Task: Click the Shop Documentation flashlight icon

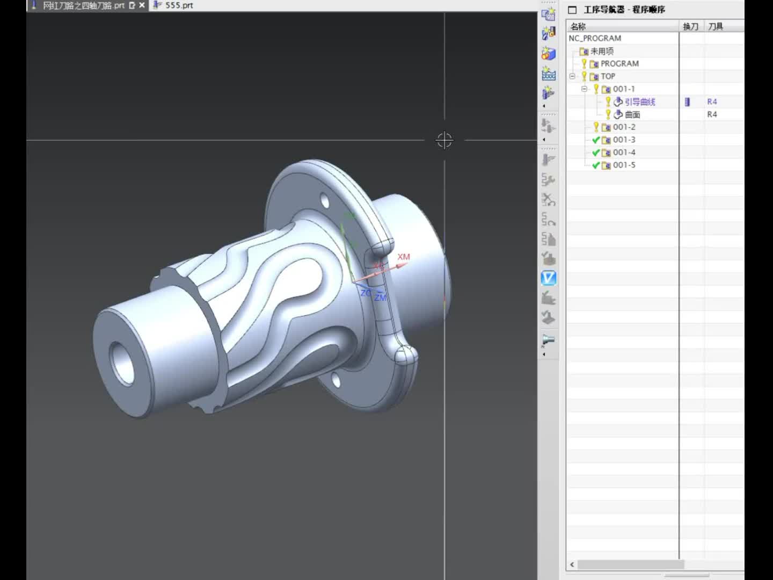Action: tap(548, 340)
